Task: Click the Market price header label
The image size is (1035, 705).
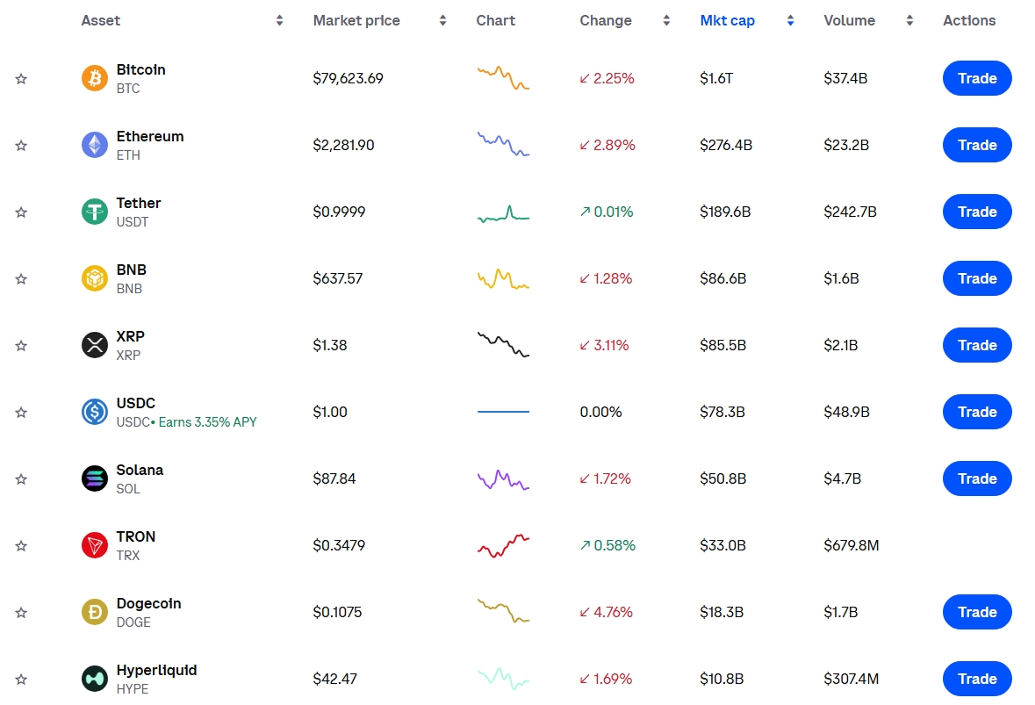Action: coord(356,20)
